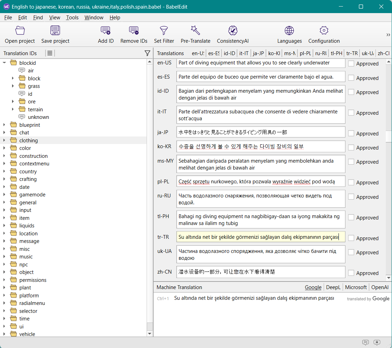This screenshot has width=392, height=348.
Task: Open the Tools menu
Action: [x=72, y=18]
